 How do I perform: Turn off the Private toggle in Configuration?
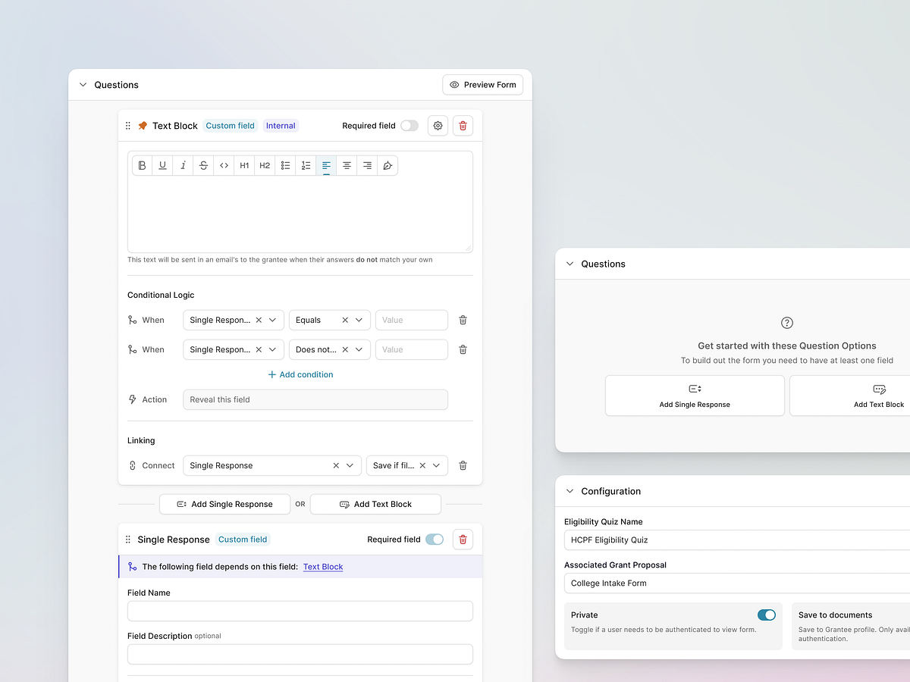click(x=766, y=615)
